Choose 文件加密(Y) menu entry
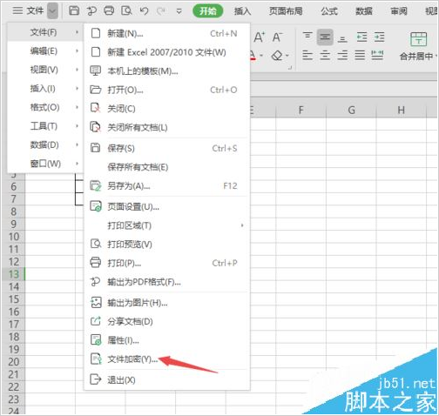The image size is (439, 416). tap(167, 359)
